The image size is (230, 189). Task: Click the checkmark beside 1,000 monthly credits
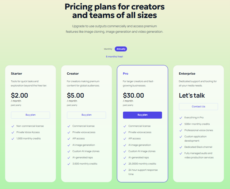[x=13, y=138]
